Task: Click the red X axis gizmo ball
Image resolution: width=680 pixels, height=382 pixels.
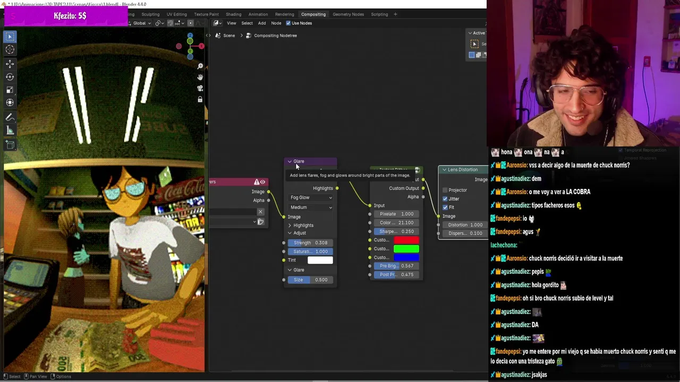Action: pyautogui.click(x=201, y=46)
